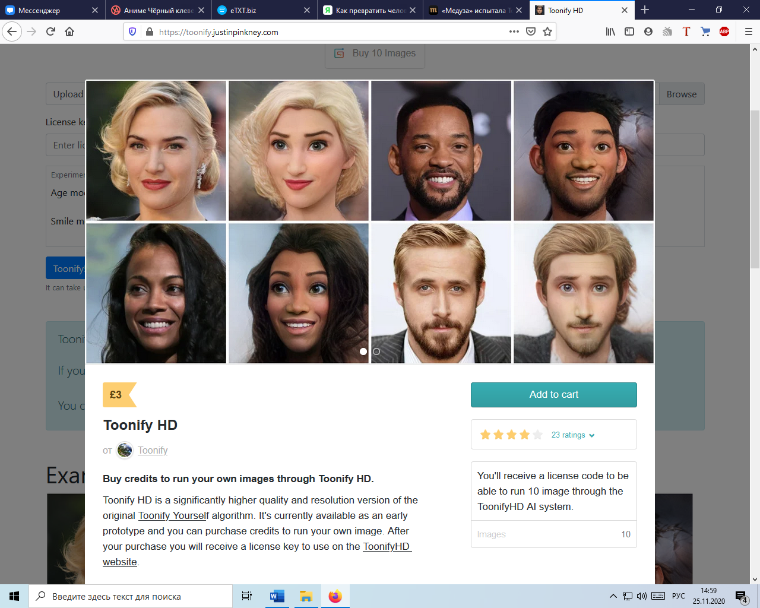Open page actions three-dot menu
The height and width of the screenshot is (608, 760).
point(514,32)
